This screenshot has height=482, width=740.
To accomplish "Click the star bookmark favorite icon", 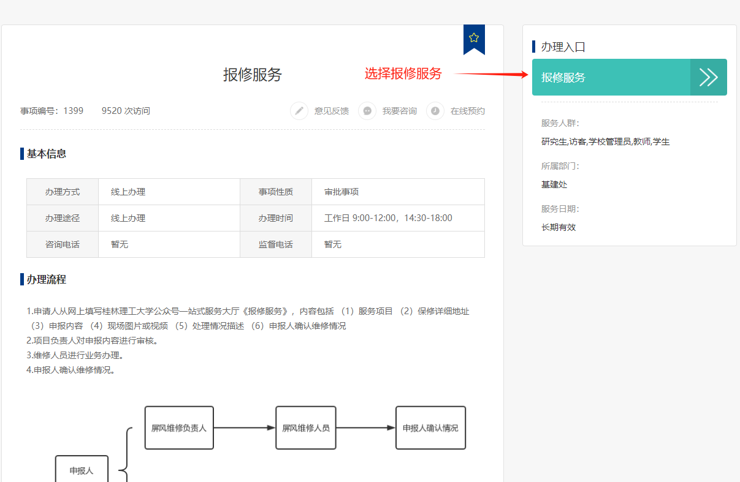I will 474,38.
